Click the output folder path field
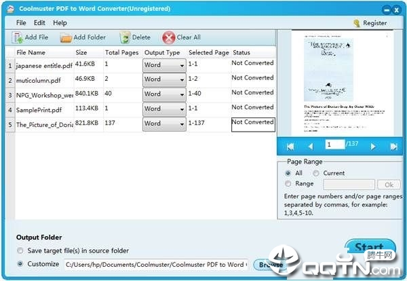407x281 pixels. pyautogui.click(x=156, y=265)
